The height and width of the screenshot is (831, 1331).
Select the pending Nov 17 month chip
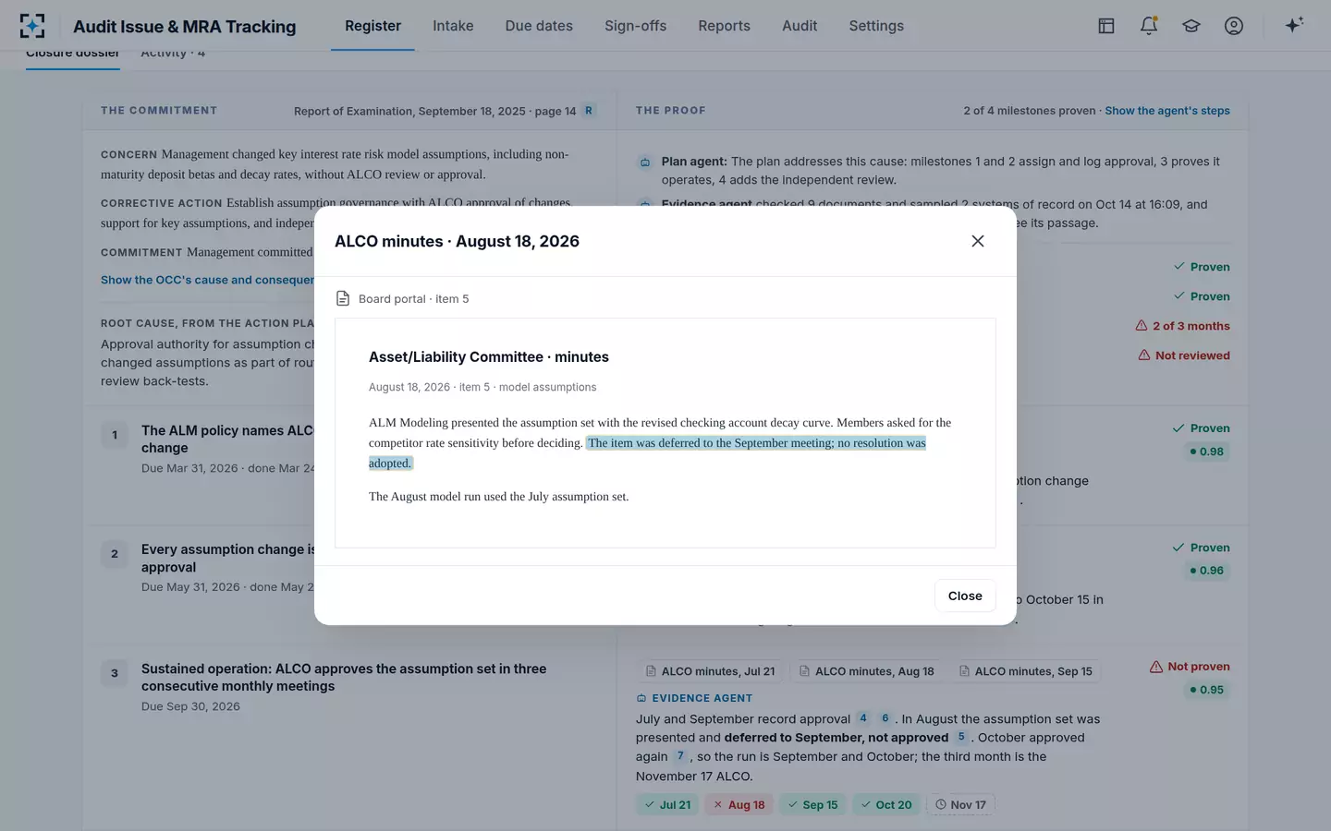click(960, 804)
